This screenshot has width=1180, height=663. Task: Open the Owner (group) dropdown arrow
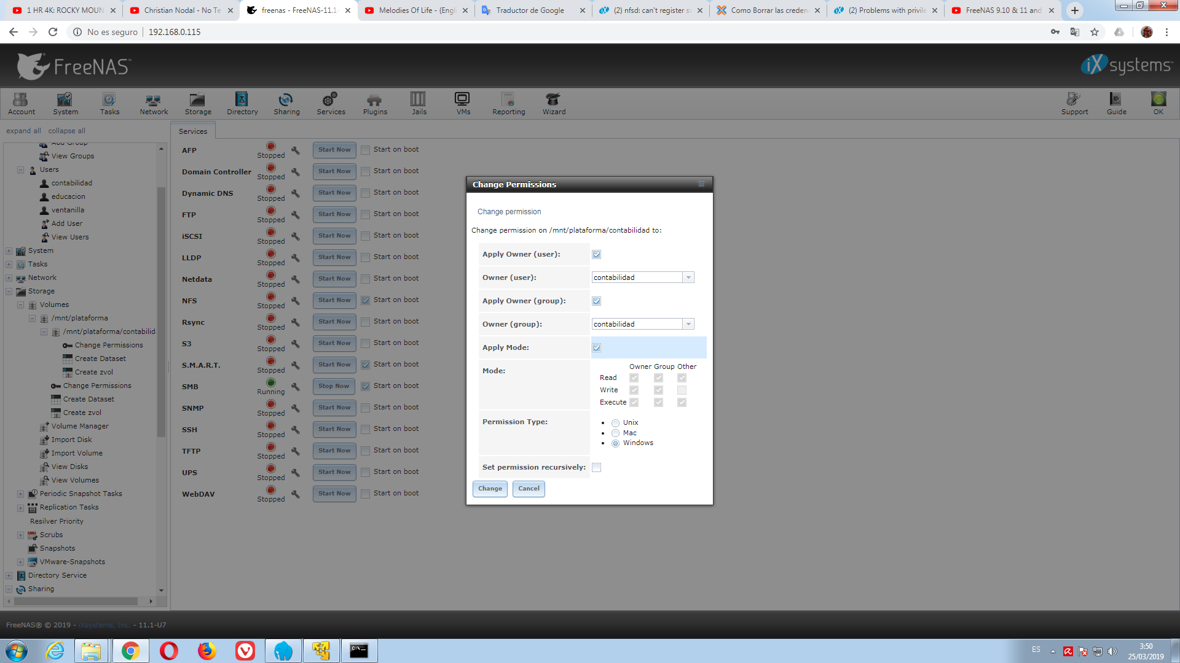tap(688, 324)
